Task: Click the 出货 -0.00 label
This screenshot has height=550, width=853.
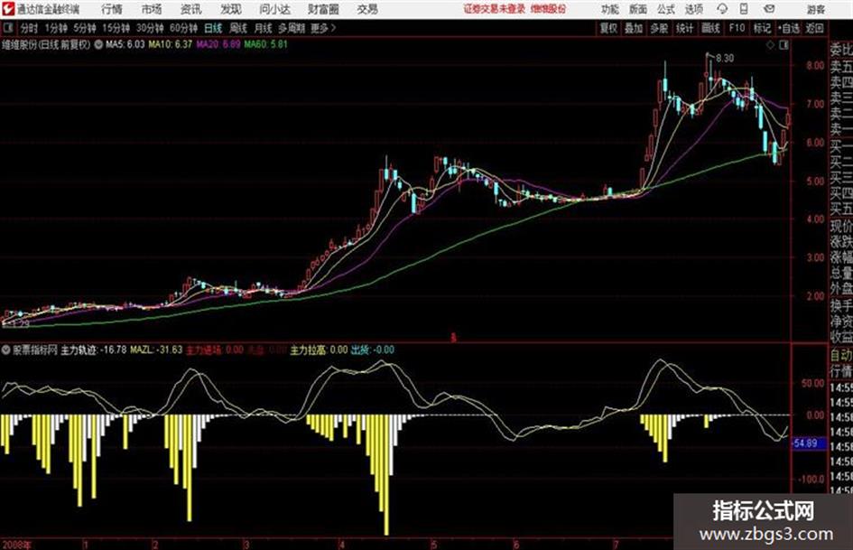Action: coord(373,350)
